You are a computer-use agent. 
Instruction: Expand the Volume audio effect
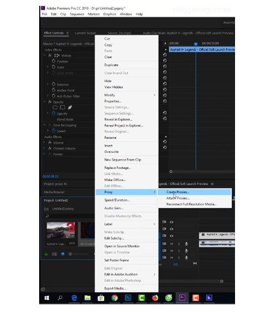pyautogui.click(x=44, y=143)
